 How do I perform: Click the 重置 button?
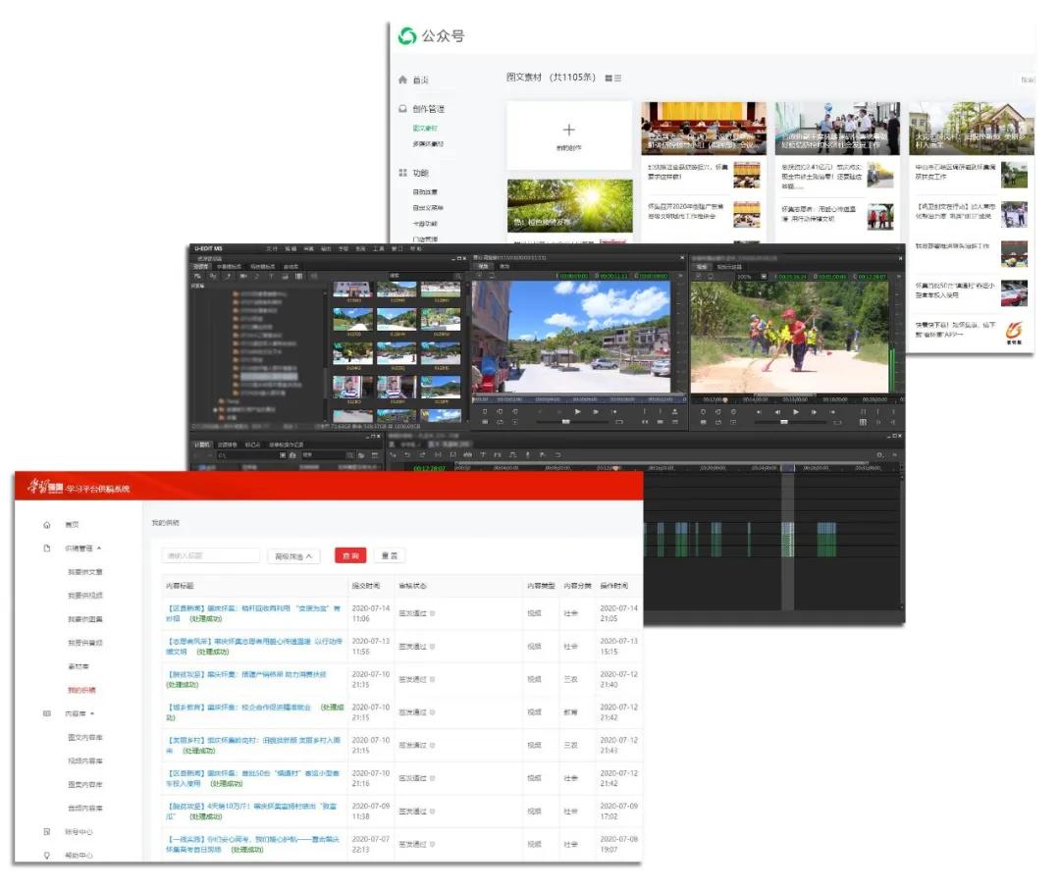point(390,555)
